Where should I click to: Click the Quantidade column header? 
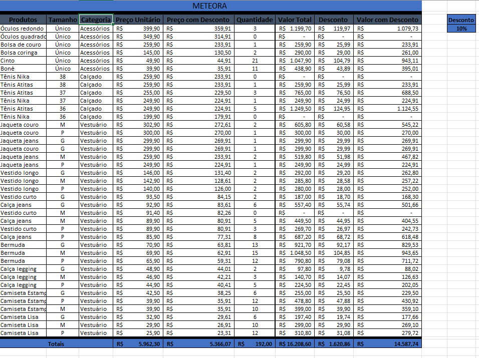pos(255,20)
